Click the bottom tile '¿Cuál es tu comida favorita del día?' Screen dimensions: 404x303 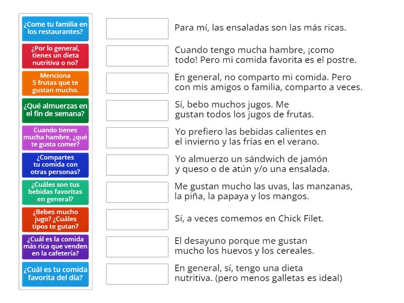click(x=56, y=274)
